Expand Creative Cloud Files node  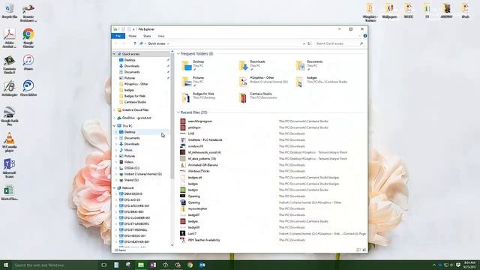(115, 110)
